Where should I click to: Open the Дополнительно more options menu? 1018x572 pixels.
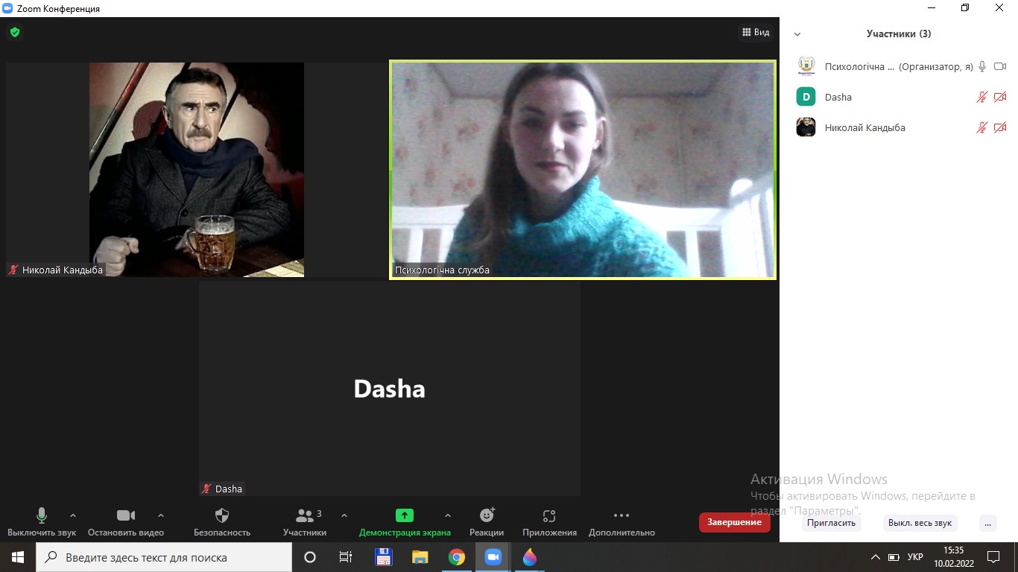(622, 522)
